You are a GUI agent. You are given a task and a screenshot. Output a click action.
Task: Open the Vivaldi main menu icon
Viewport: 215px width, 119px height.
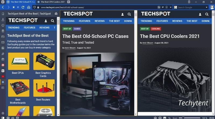pyautogui.click(x=3, y=2)
